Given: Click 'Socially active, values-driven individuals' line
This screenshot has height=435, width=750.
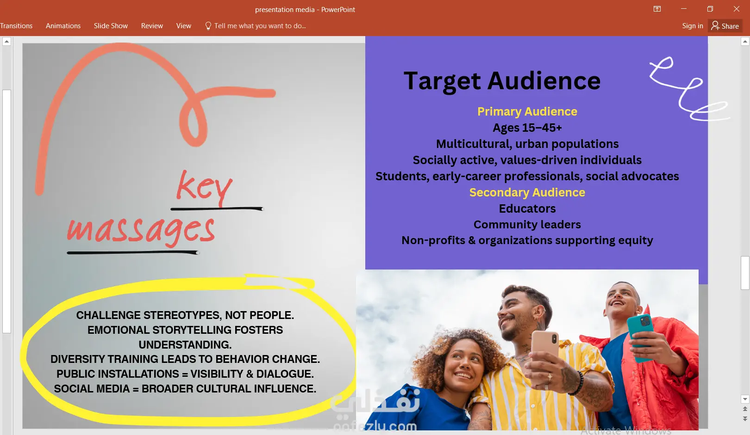Looking at the screenshot, I should click(527, 160).
